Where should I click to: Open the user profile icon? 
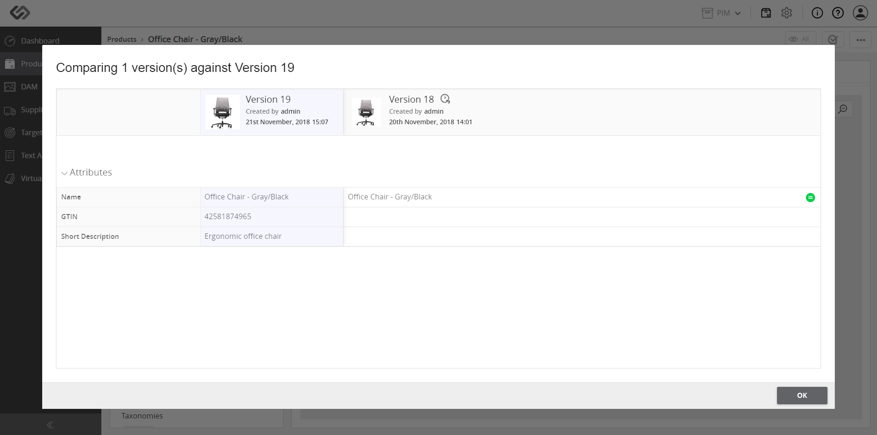[860, 13]
